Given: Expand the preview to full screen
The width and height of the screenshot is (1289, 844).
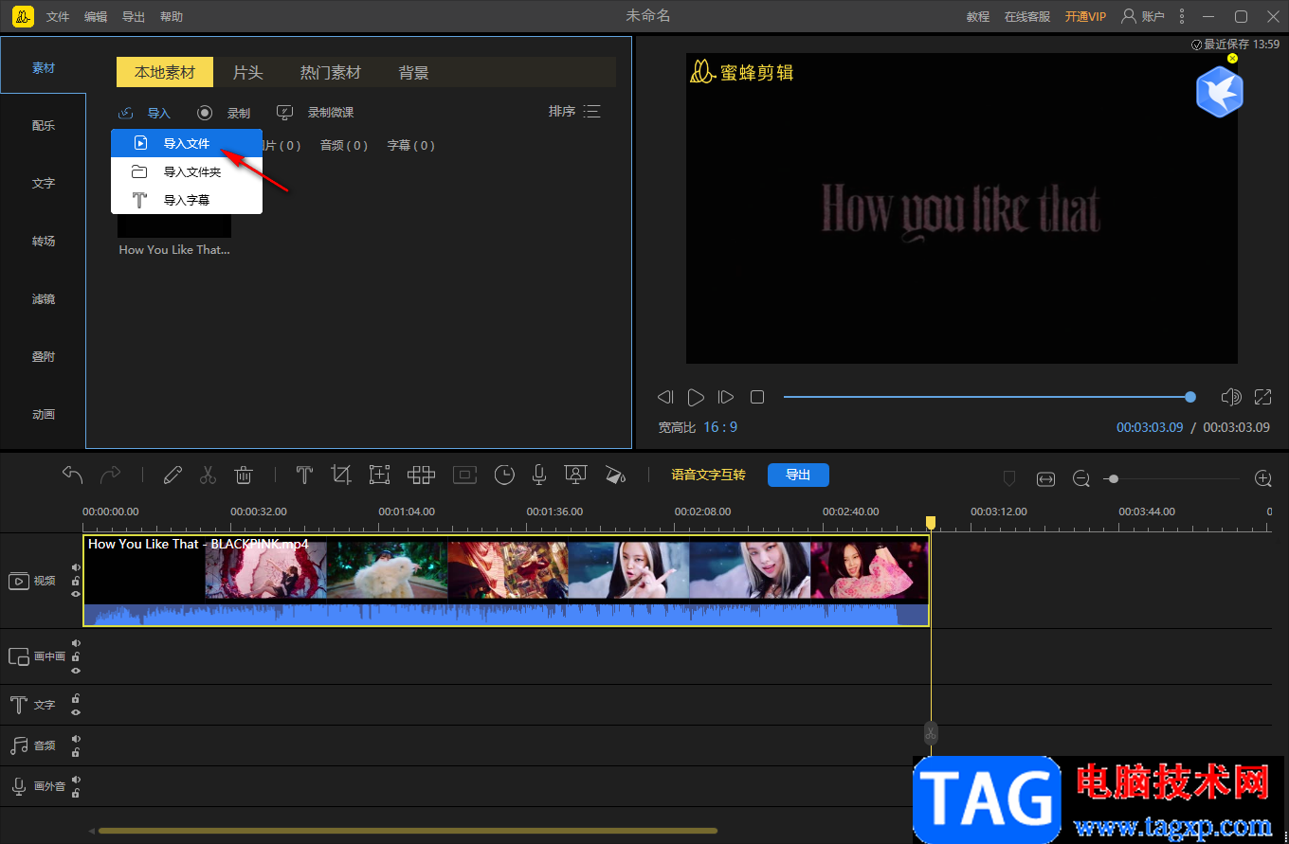Looking at the screenshot, I should pos(1263,397).
